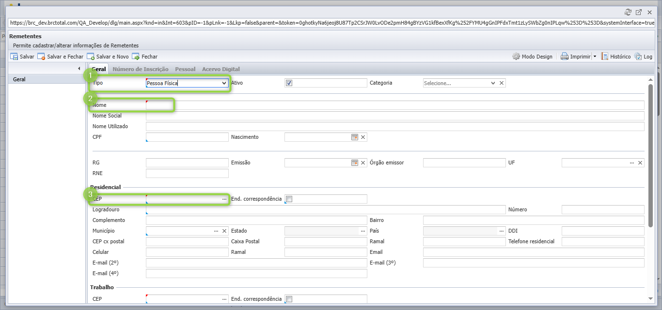The height and width of the screenshot is (310, 662).
Task: Click the Nome input field
Action: coord(395,105)
